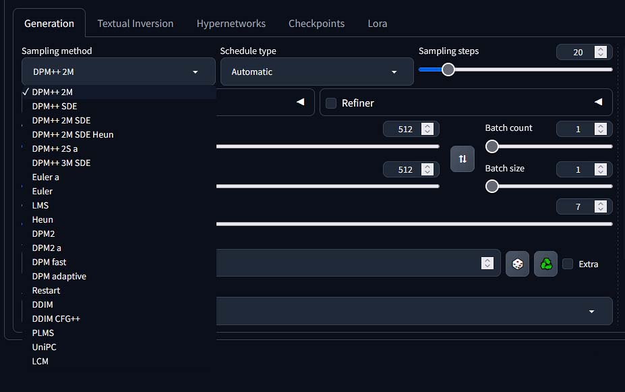Screen dimensions: 625x392
Task: Click the Batch count spinner arrows
Action: 601,129
